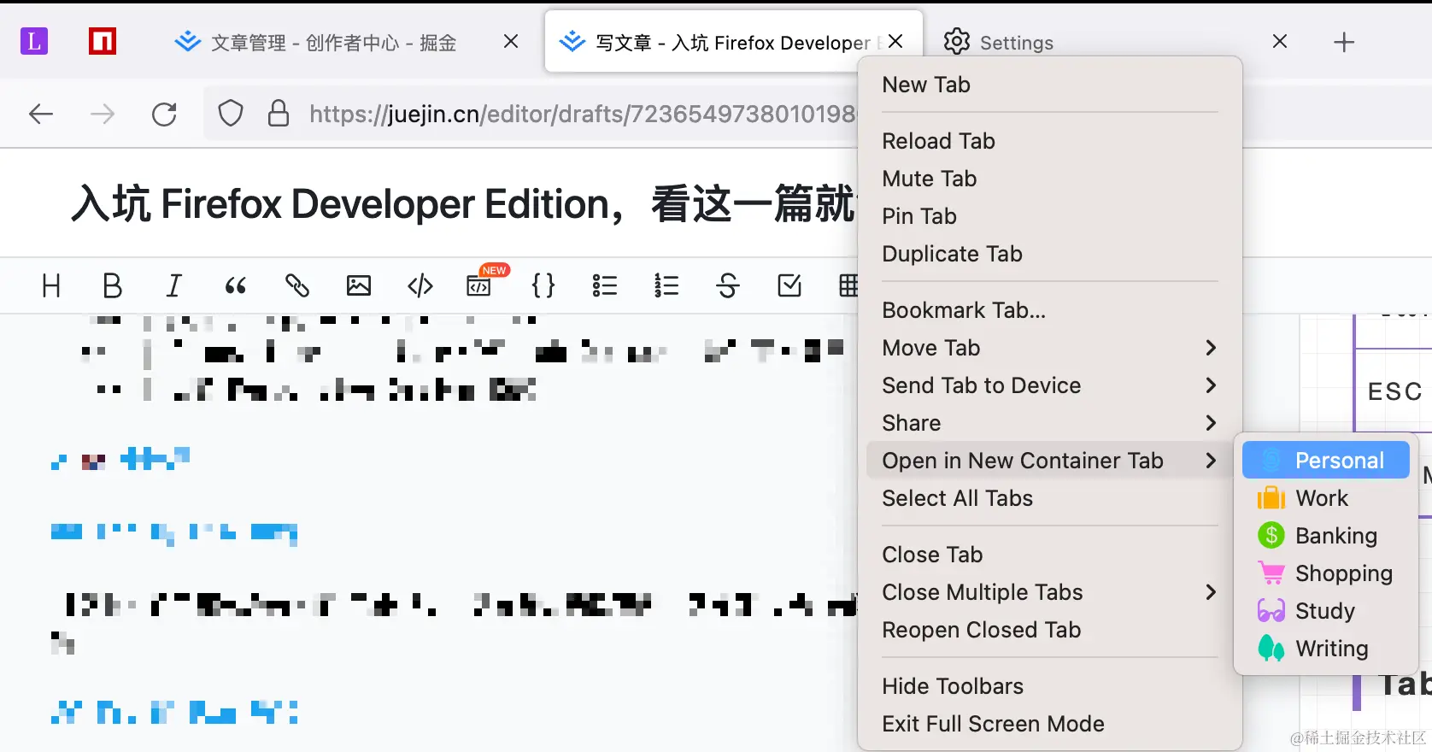Apply strikethrough formatting icon
The width and height of the screenshot is (1432, 752).
pyautogui.click(x=728, y=285)
